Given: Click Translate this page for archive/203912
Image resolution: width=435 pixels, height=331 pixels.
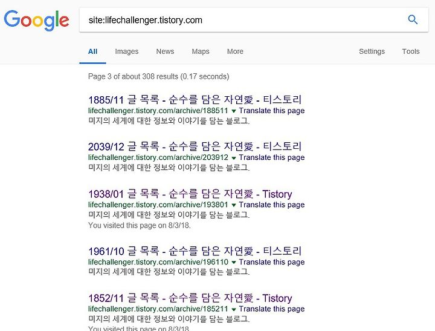Looking at the screenshot, I should click(272, 157).
